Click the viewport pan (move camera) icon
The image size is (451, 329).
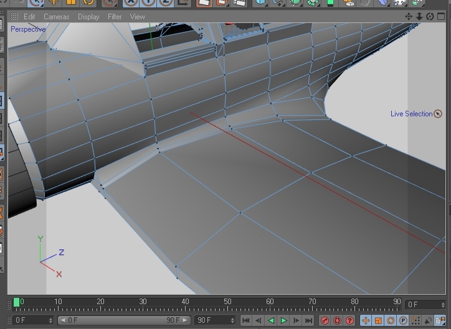click(409, 17)
